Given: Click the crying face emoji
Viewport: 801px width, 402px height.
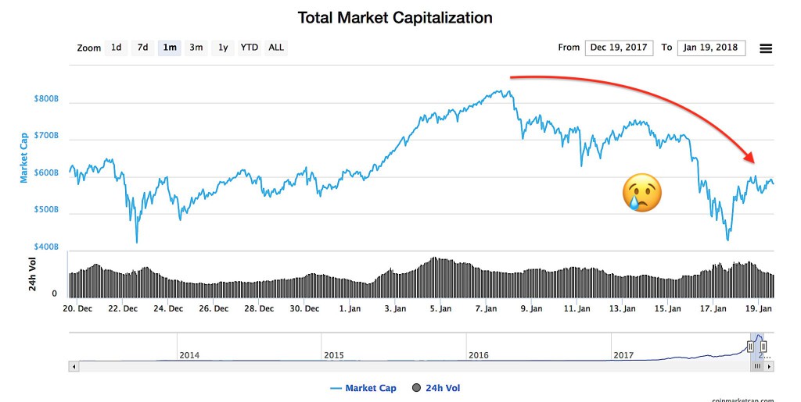Looking at the screenshot, I should coord(641,192).
